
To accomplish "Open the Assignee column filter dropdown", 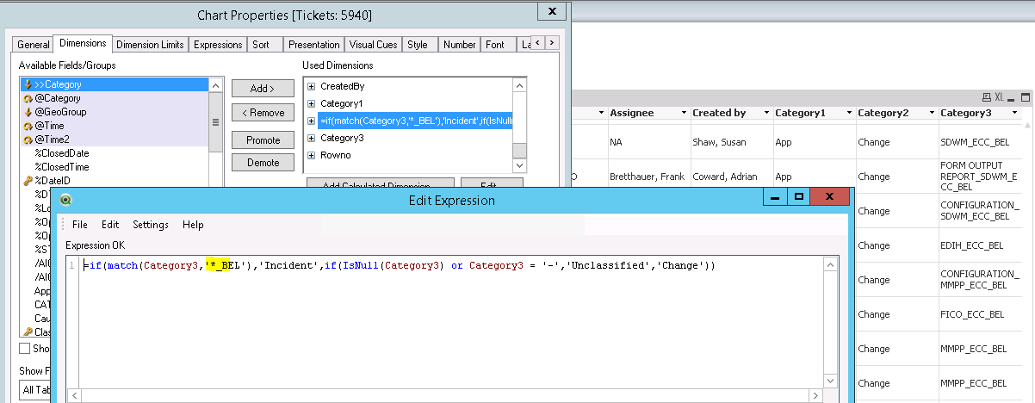I will tap(683, 113).
